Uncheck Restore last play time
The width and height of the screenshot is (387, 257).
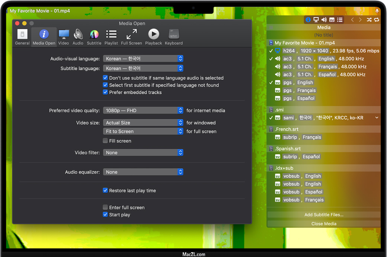coord(105,190)
